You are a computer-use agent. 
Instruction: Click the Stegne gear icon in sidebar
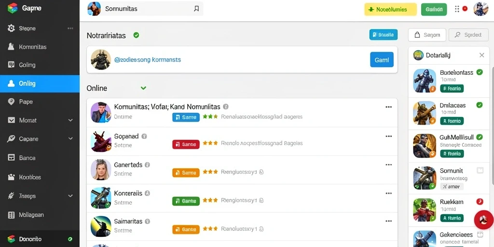click(11, 28)
